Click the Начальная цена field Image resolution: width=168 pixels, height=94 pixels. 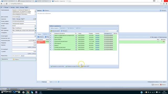(24, 40)
